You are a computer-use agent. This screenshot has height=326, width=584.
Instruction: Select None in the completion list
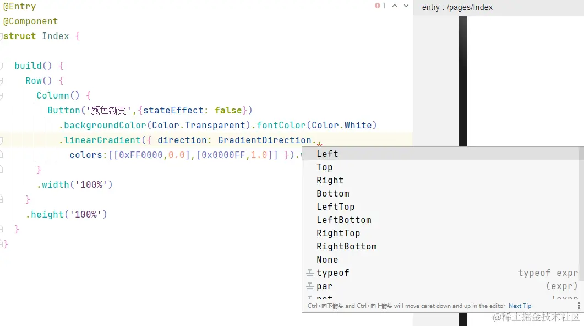pyautogui.click(x=440, y=260)
